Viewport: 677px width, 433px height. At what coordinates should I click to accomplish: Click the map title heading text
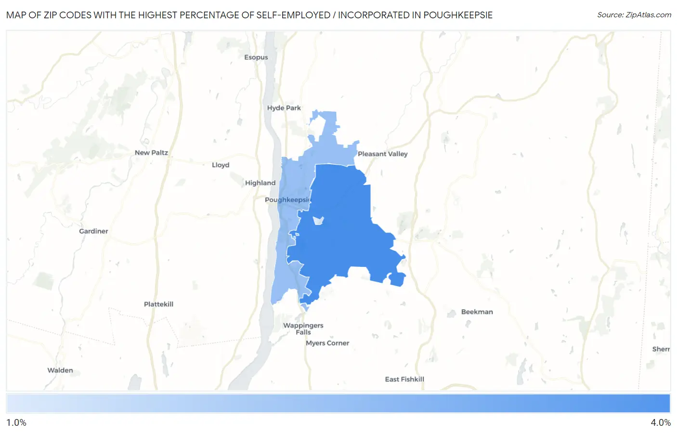249,15
